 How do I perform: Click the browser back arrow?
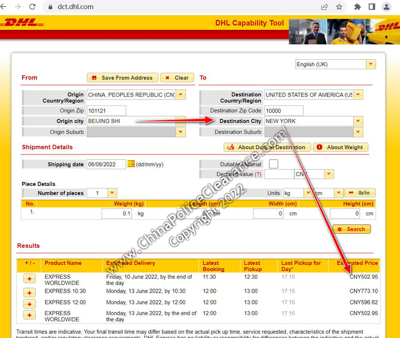(x=3, y=7)
